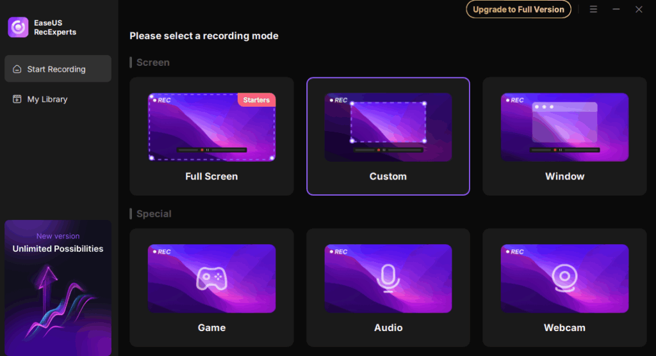Click the Full Screen label
656x356 pixels.
coord(211,176)
